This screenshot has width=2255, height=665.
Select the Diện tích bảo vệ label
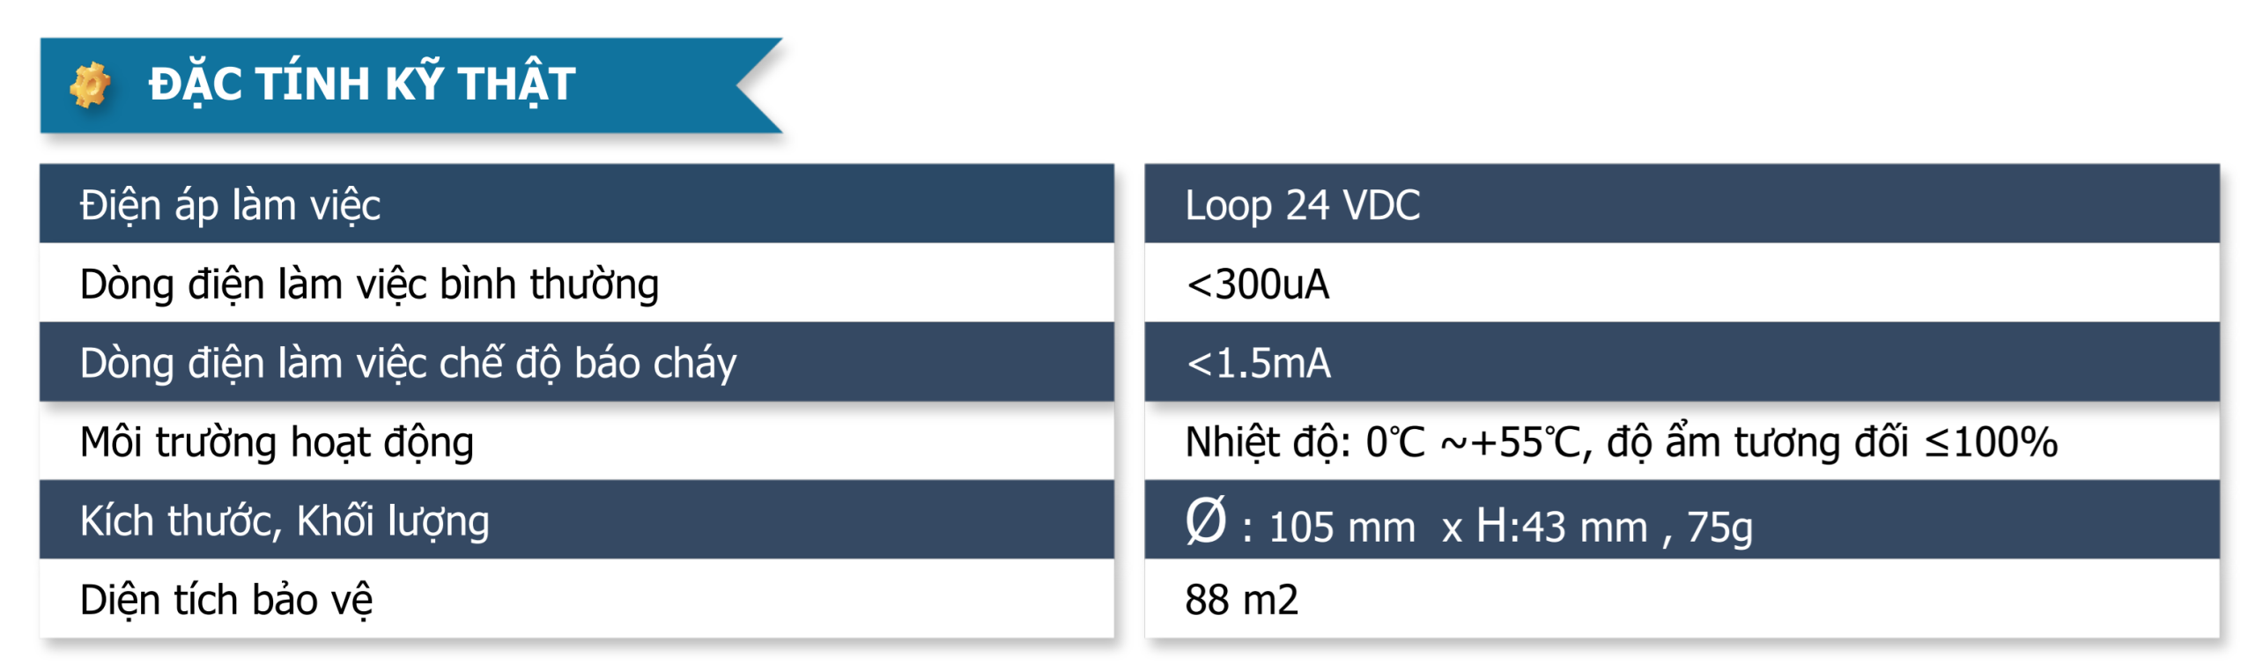pyautogui.click(x=226, y=600)
